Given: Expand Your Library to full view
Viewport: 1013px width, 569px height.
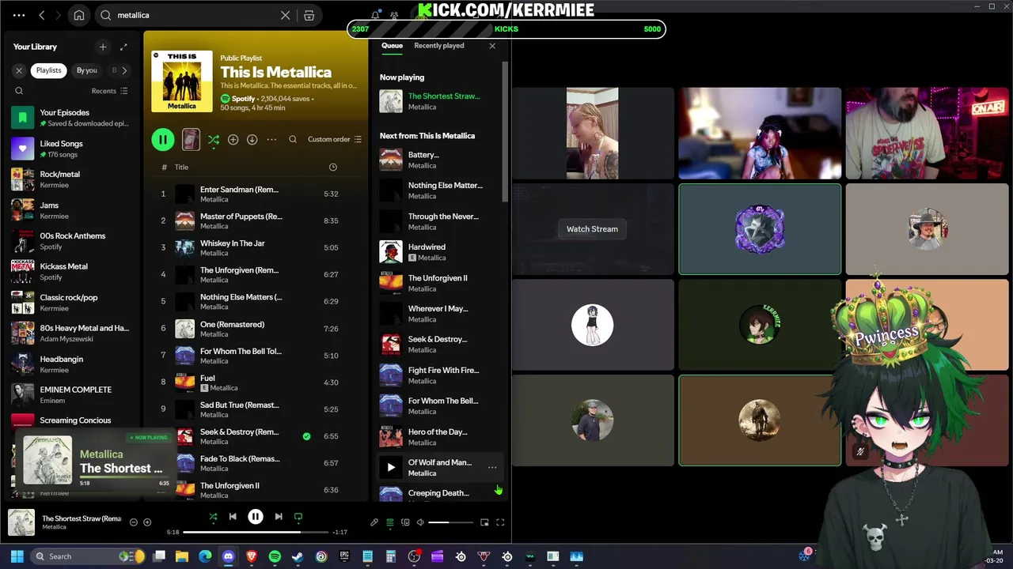Looking at the screenshot, I should click(123, 47).
